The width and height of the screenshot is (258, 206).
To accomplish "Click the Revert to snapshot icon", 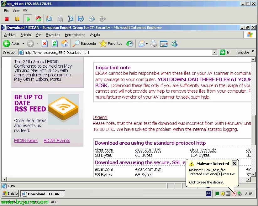I will point(60,19).
